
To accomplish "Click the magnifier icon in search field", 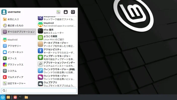I will [x=4, y=90].
